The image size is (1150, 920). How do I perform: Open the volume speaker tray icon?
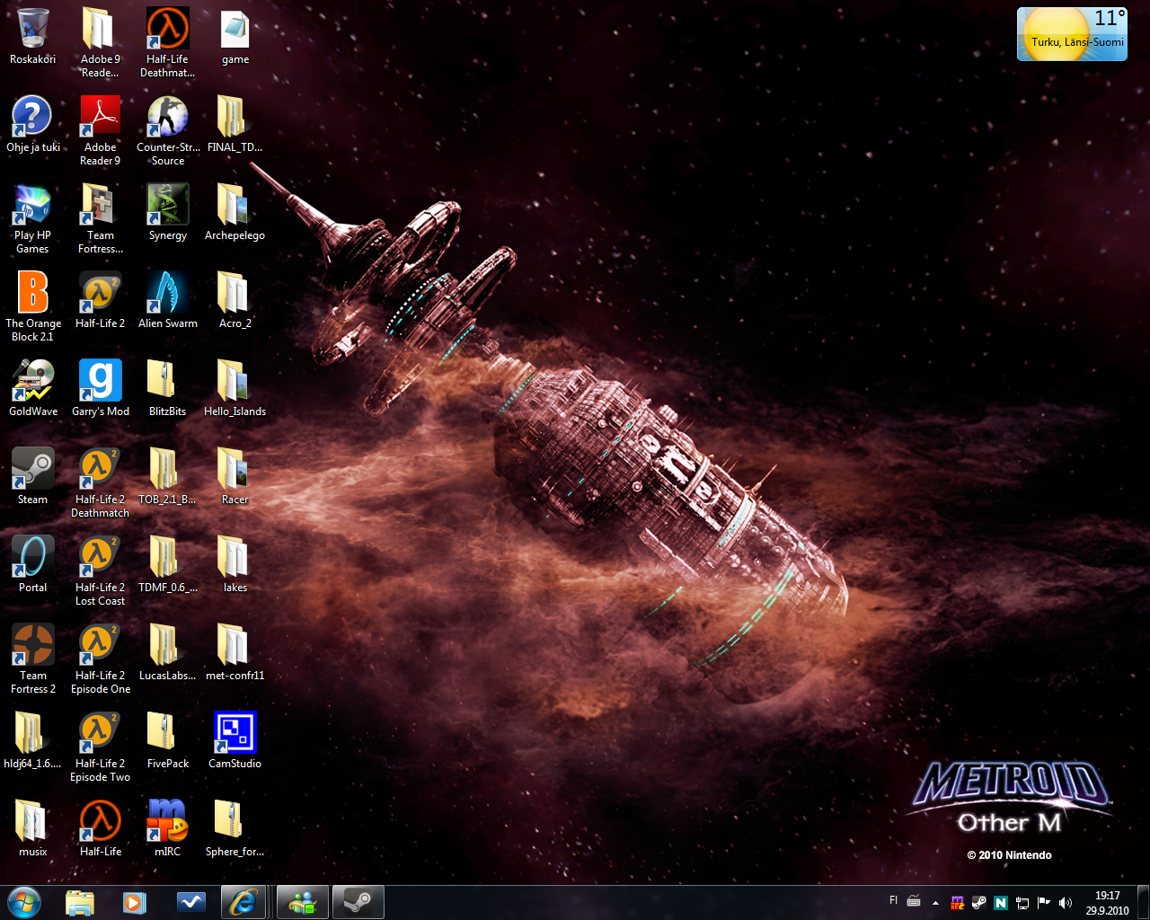[1065, 903]
